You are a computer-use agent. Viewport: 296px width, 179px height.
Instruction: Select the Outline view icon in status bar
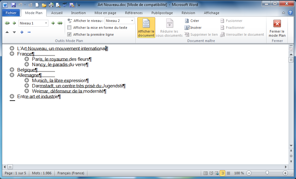pyautogui.click(x=222, y=173)
